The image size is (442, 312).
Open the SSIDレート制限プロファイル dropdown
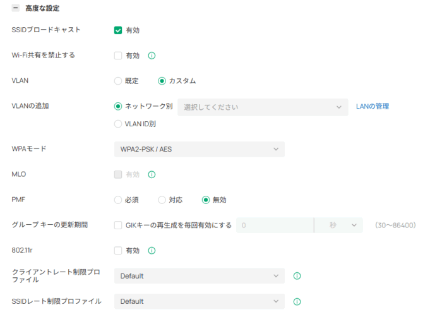(199, 302)
